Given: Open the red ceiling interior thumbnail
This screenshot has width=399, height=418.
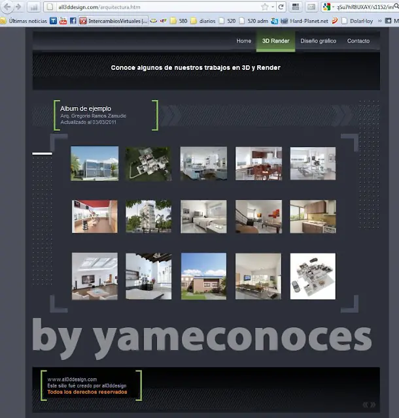Looking at the screenshot, I should click(95, 216).
